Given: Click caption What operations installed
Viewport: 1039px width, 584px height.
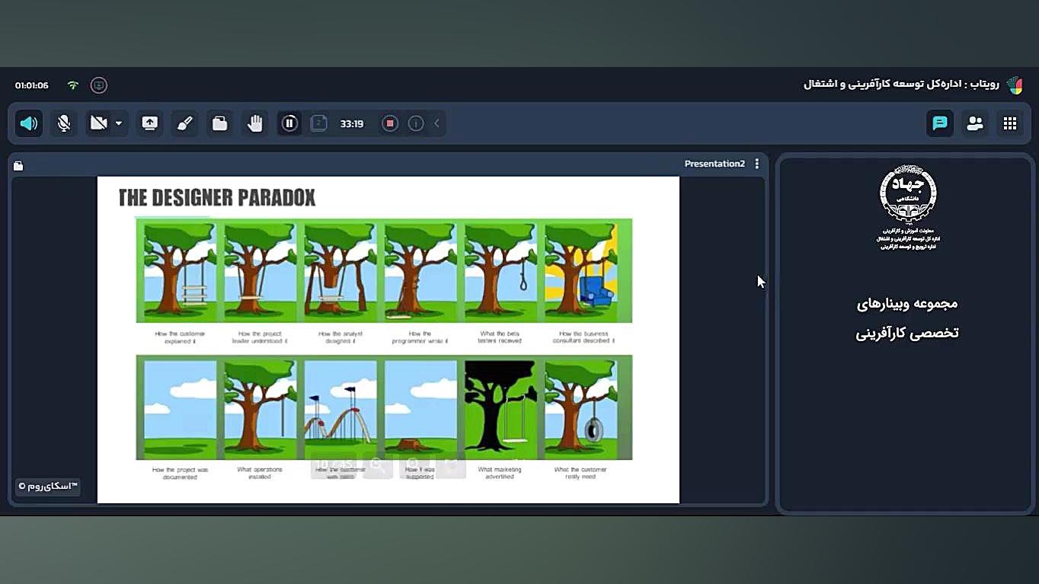Looking at the screenshot, I should [260, 474].
